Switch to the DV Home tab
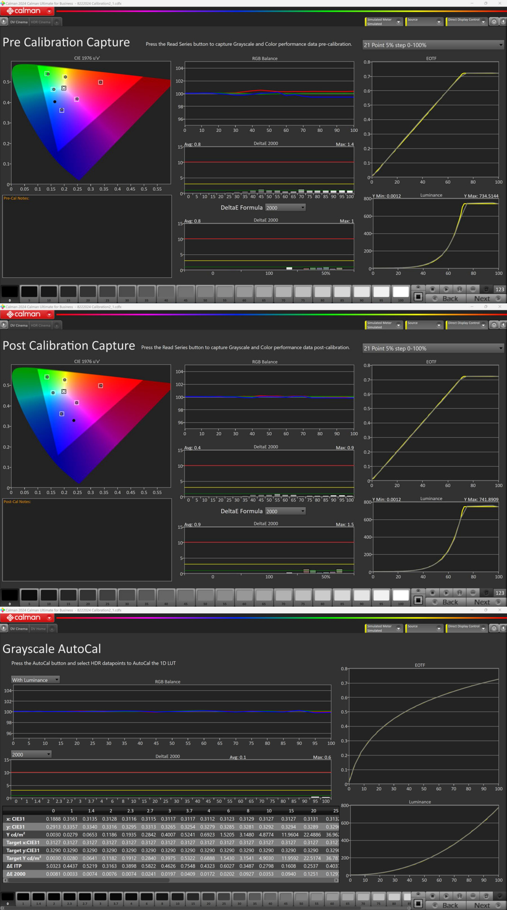The width and height of the screenshot is (507, 910). pos(38,628)
